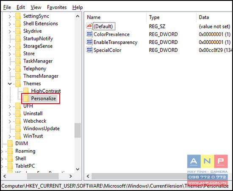Open the Help menu
The width and height of the screenshot is (233, 191).
[x=78, y=7]
